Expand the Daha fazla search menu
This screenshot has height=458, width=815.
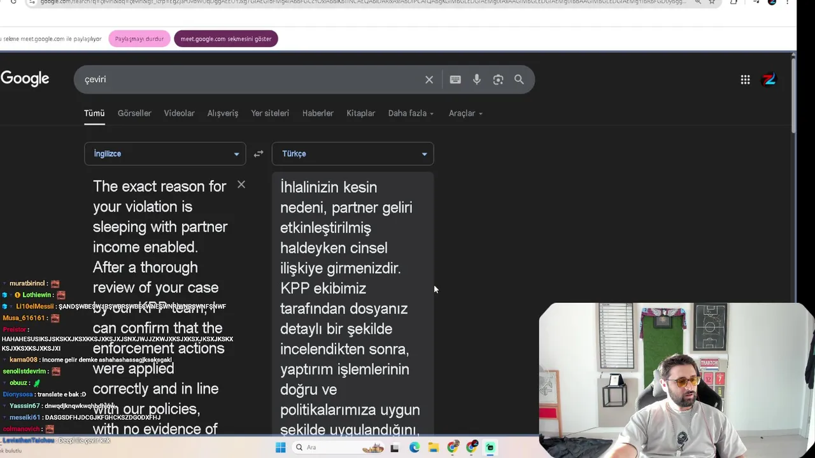pos(411,113)
